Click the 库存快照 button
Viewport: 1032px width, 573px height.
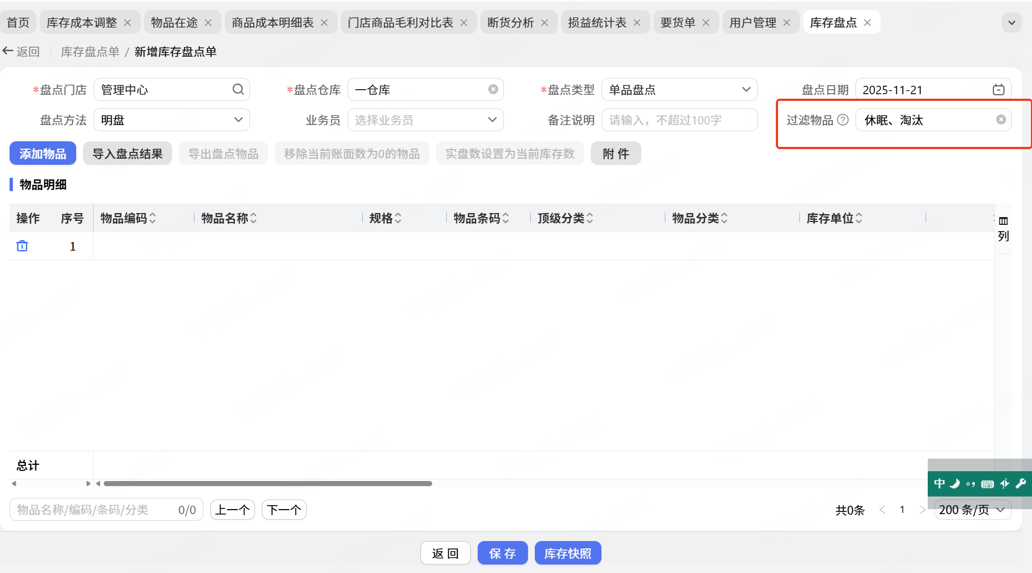568,553
